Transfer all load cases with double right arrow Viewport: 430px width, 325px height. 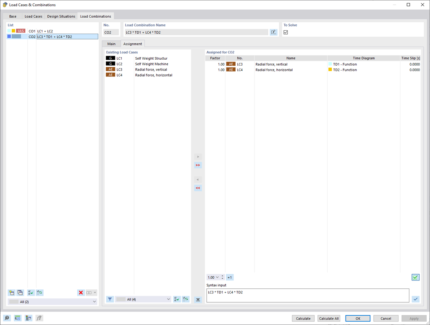coord(198,165)
